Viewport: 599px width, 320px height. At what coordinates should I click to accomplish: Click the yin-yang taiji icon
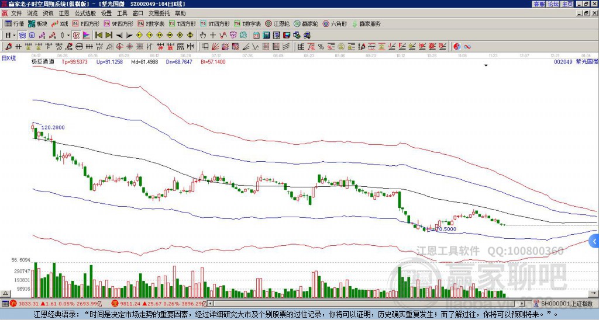457,46
